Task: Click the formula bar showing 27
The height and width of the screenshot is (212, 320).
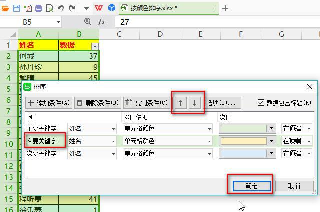Action: pyautogui.click(x=217, y=22)
